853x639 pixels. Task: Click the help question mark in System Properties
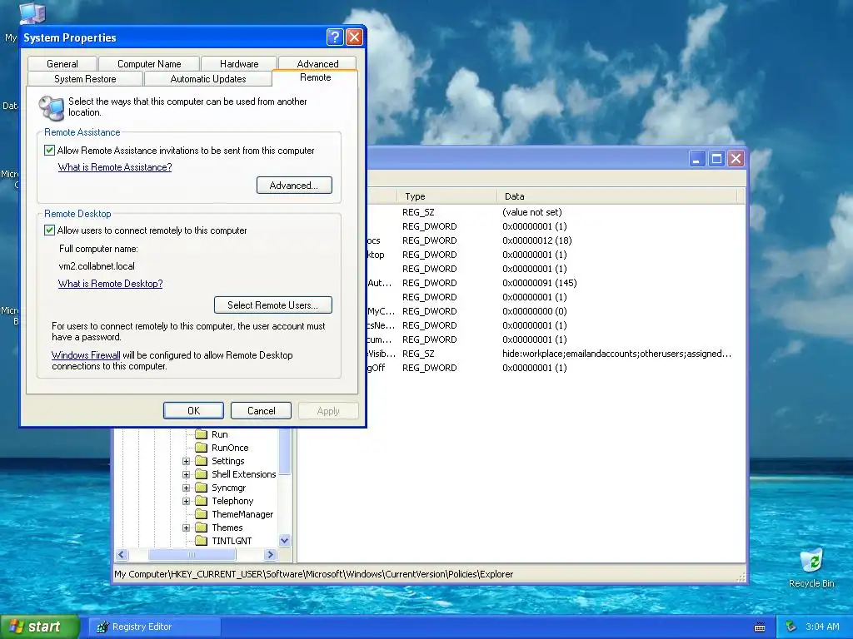point(335,37)
